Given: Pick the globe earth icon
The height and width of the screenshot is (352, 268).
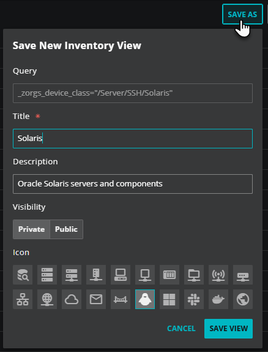Looking at the screenshot, I should coord(243,299).
